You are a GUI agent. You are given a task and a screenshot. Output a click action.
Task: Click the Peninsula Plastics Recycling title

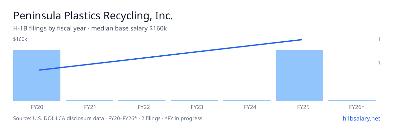click(x=93, y=16)
